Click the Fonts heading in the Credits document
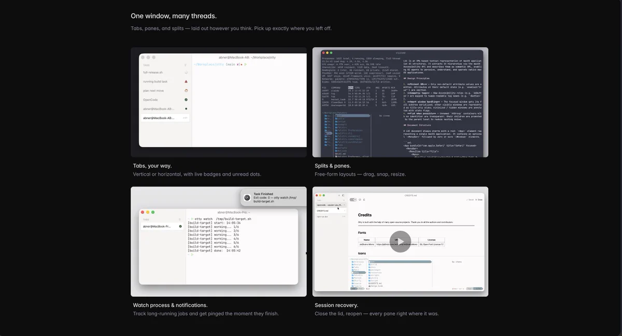The width and height of the screenshot is (622, 336). pyautogui.click(x=362, y=233)
